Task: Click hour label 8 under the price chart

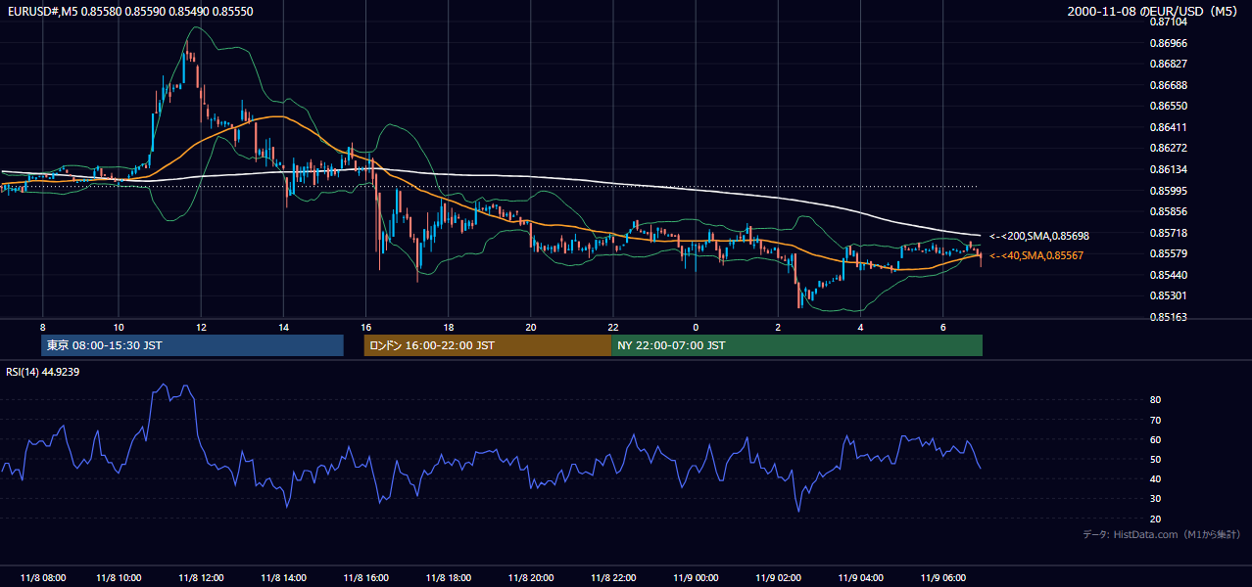Action: coord(42,327)
